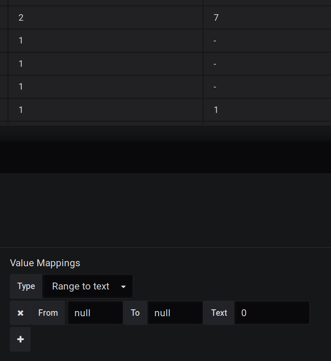Remove the range mapping via the X icon
Screen dimensions: 331x361
click(x=20, y=313)
